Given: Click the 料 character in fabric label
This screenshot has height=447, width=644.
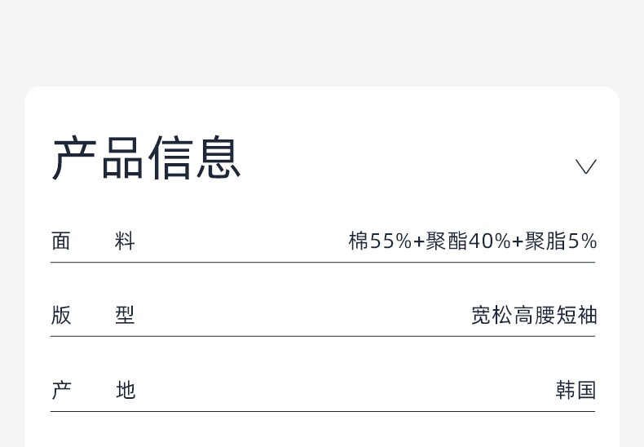Looking at the screenshot, I should click(125, 241).
